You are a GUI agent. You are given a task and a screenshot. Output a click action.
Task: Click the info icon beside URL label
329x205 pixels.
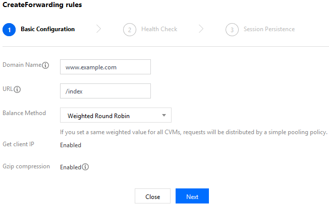17,89
